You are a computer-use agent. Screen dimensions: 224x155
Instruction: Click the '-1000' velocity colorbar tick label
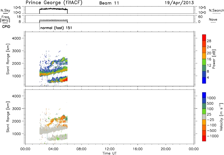pos(213,136)
